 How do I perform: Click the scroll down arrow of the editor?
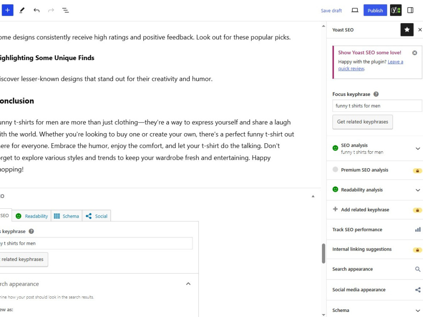click(324, 314)
